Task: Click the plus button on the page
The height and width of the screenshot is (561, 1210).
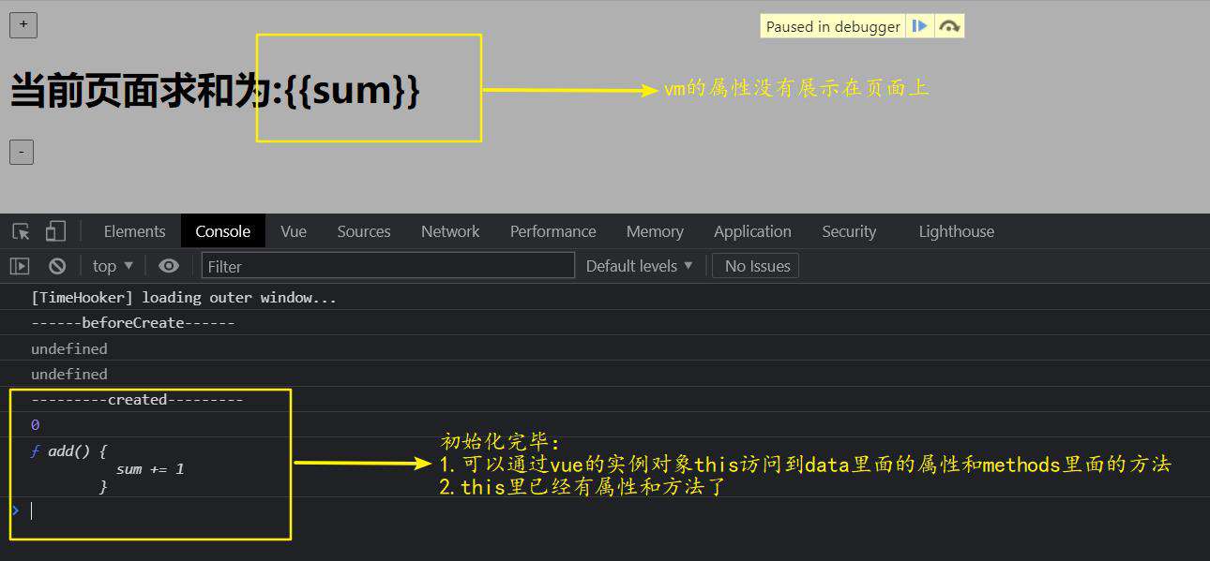Action: click(x=23, y=25)
